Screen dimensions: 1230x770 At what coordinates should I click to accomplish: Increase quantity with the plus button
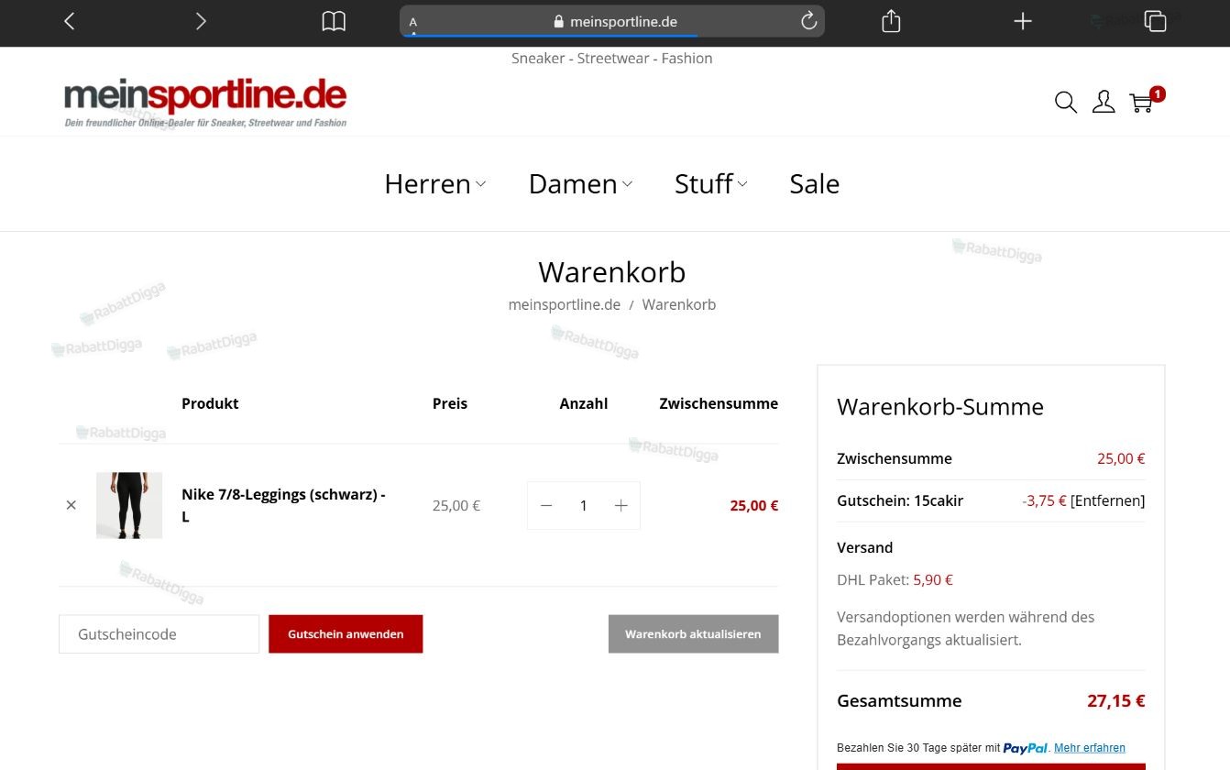click(x=620, y=505)
